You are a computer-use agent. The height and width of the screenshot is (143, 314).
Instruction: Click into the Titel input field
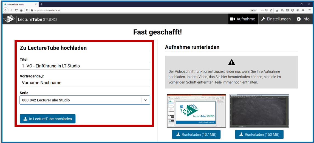pyautogui.click(x=85, y=66)
